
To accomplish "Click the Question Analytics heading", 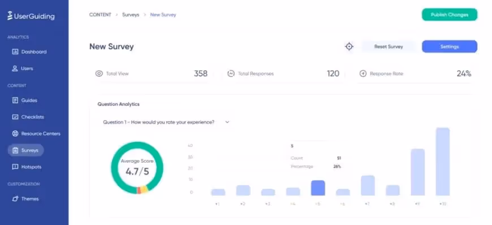I will pyautogui.click(x=118, y=104).
